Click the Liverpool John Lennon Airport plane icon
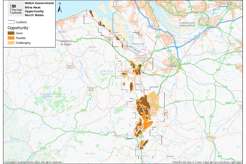246x164 pixels. tap(180, 20)
